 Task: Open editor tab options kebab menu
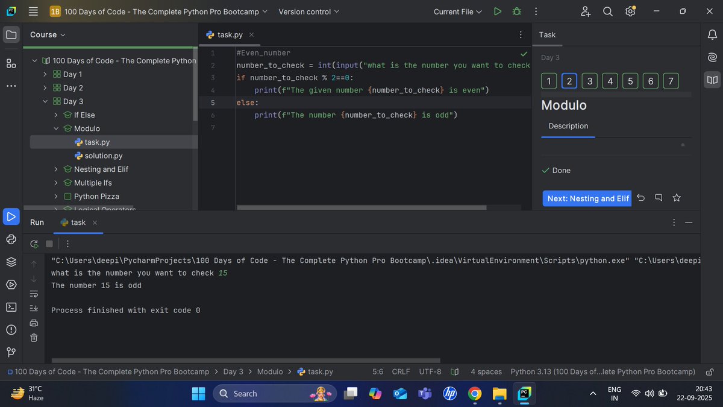(521, 35)
